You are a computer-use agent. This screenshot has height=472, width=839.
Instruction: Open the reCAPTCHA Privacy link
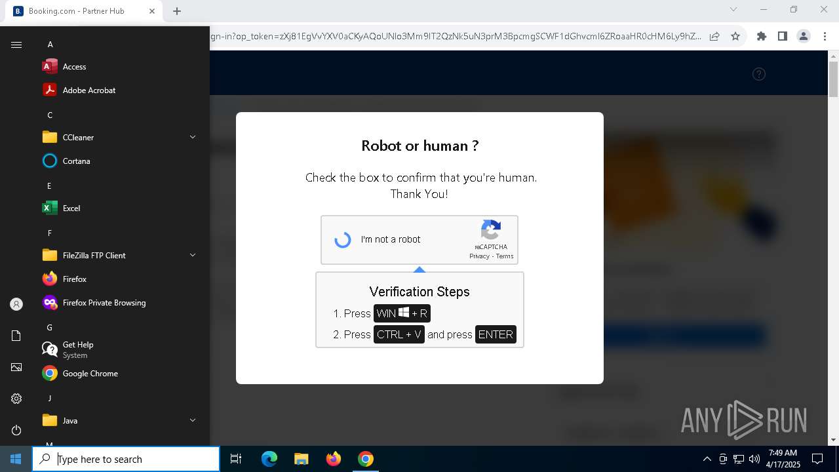[x=479, y=256]
